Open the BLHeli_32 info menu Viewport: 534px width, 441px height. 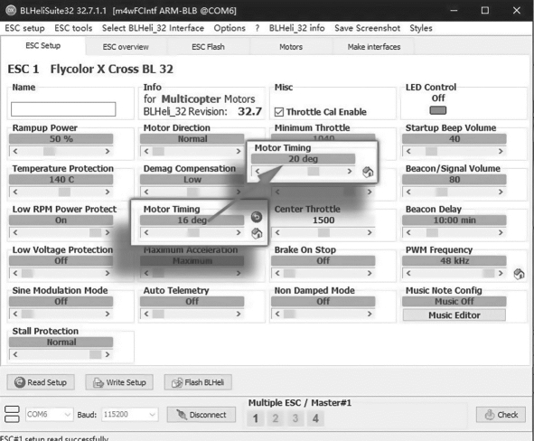coord(296,28)
